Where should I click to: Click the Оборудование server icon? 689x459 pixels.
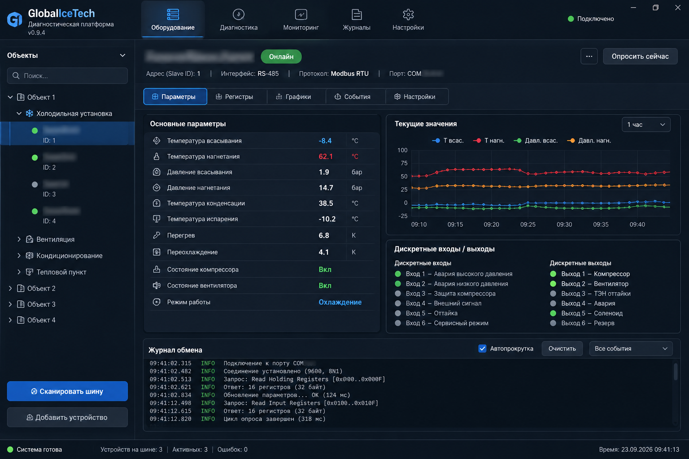coord(173,14)
